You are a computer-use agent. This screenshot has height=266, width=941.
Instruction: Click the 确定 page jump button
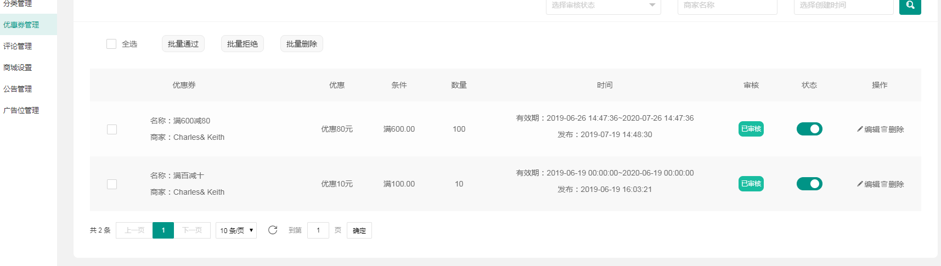point(359,230)
